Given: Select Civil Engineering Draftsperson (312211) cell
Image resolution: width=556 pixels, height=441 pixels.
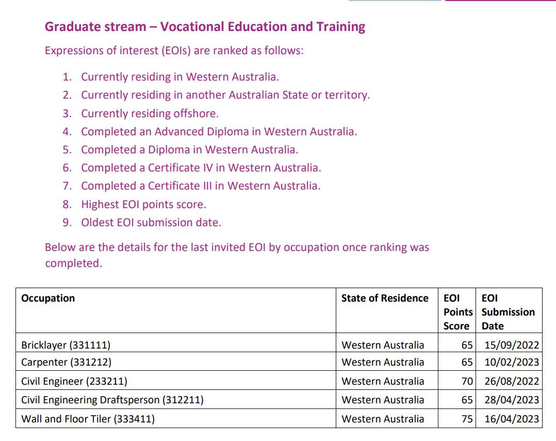Looking at the screenshot, I should [112, 400].
